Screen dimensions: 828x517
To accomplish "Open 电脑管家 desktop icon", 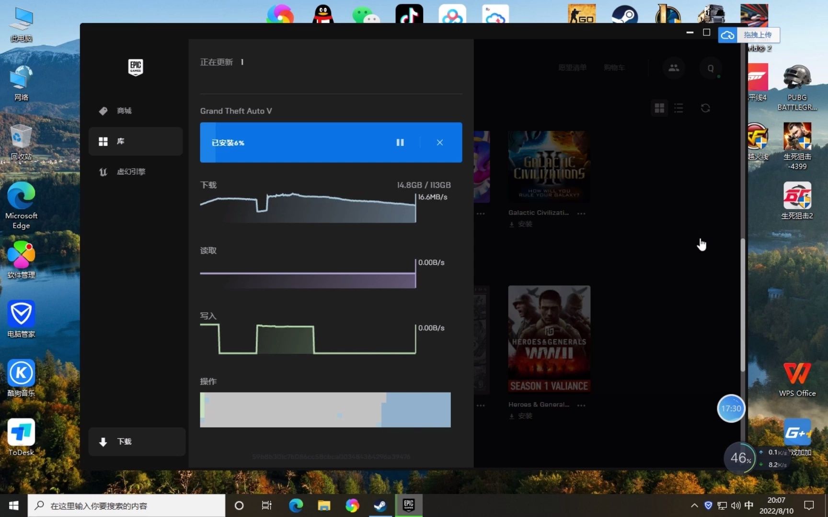I will tap(21, 319).
